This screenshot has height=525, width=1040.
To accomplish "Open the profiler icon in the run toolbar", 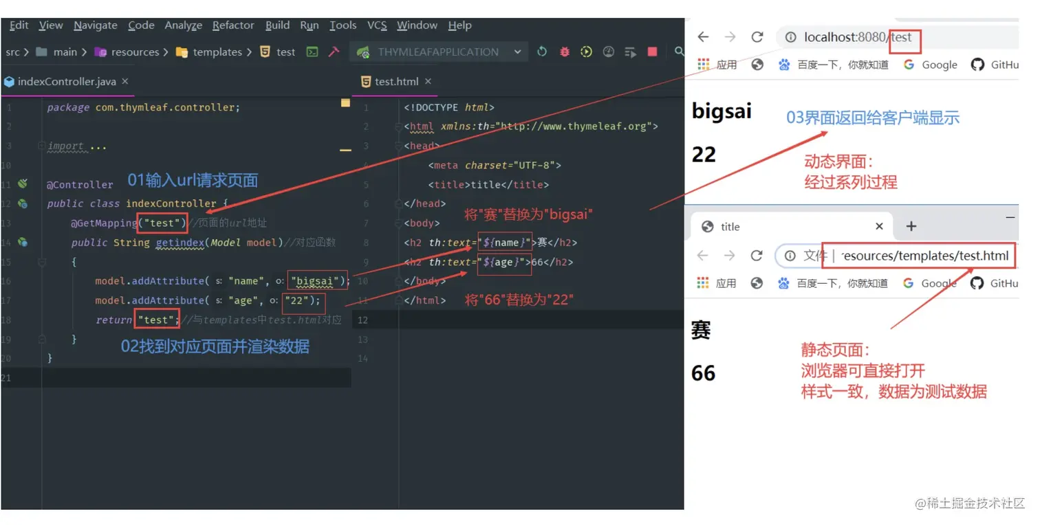I will (608, 52).
